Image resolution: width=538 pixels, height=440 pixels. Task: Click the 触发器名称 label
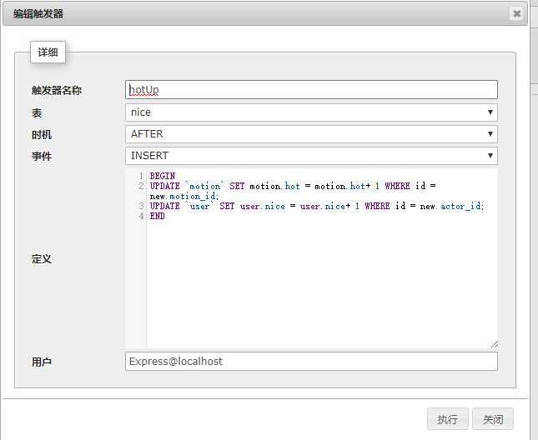coord(57,91)
